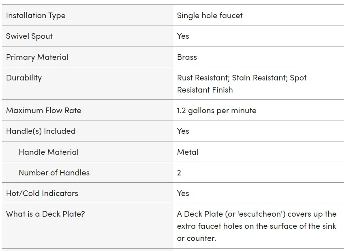351x251 pixels.
Task: Click the Installation Type label
Action: (36, 16)
